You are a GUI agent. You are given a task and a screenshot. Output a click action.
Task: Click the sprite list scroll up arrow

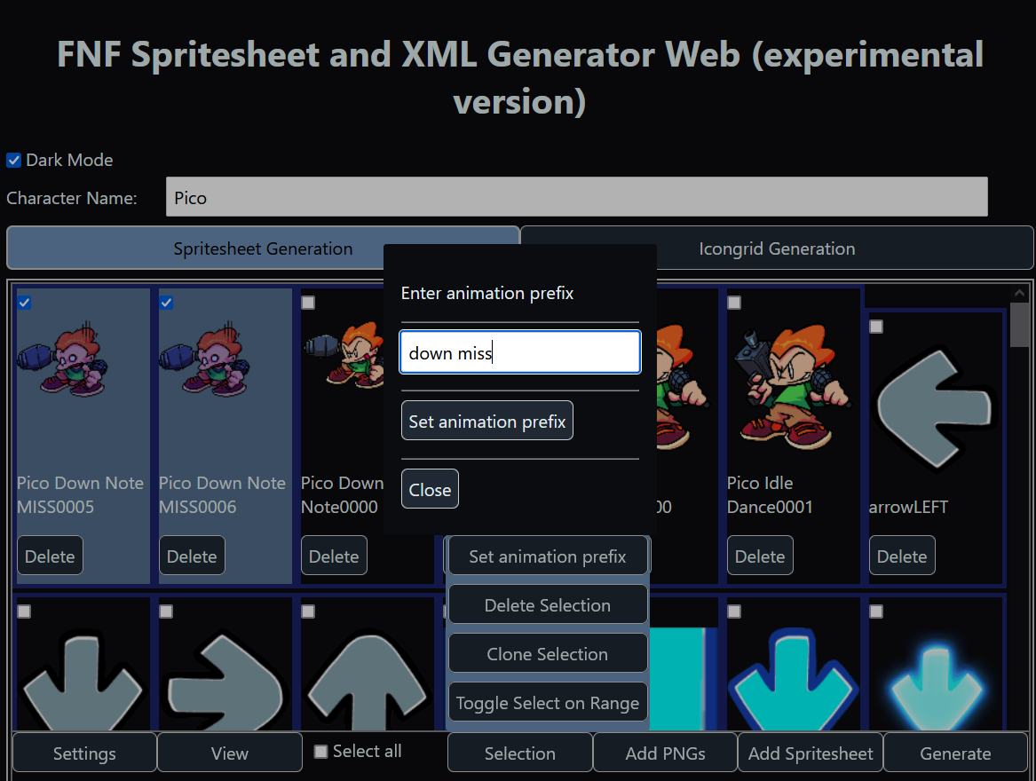point(1019,292)
